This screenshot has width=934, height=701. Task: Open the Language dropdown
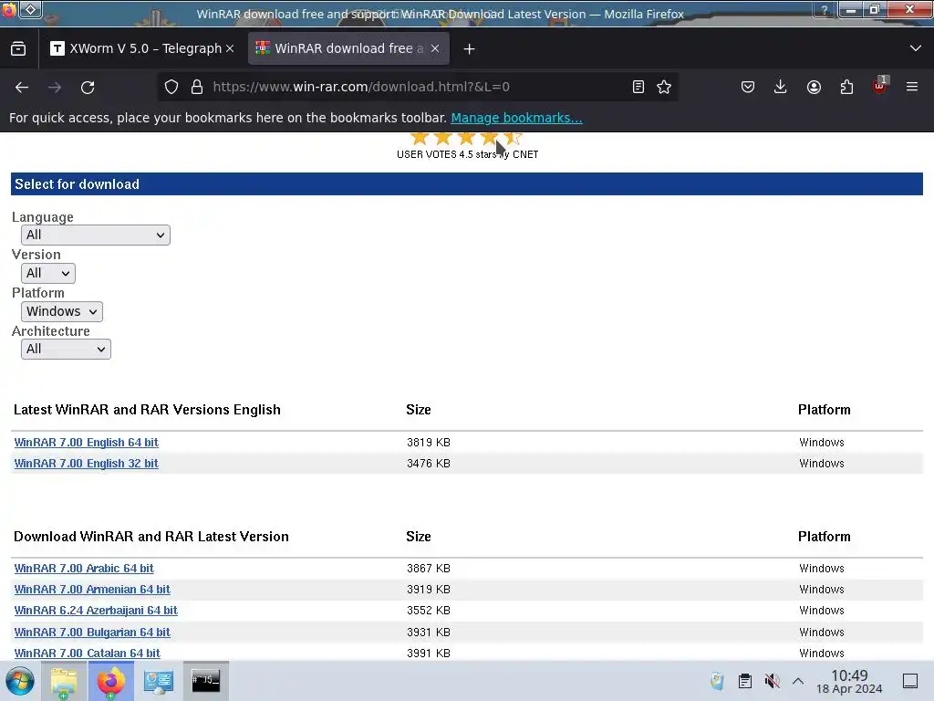click(95, 235)
